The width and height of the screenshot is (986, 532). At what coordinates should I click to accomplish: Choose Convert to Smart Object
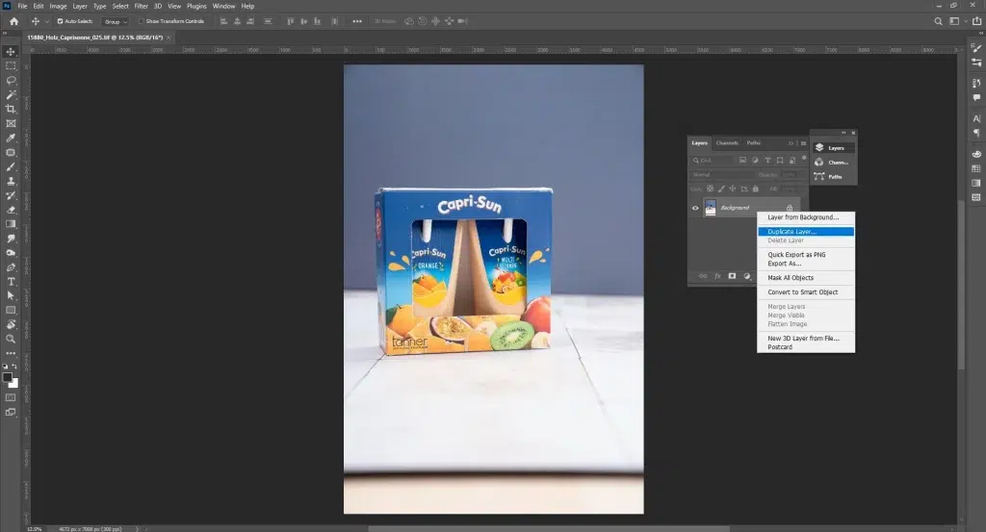coord(802,292)
